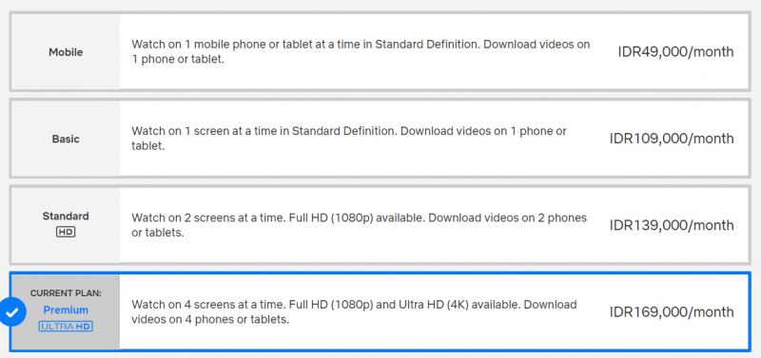
Task: Click the IDR109,000/month price
Action: pos(672,139)
